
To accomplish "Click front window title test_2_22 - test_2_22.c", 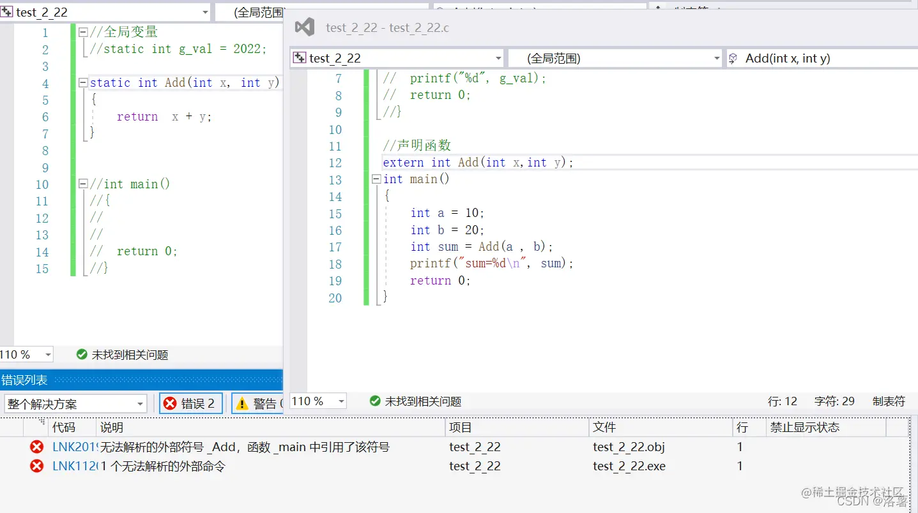I will point(387,27).
